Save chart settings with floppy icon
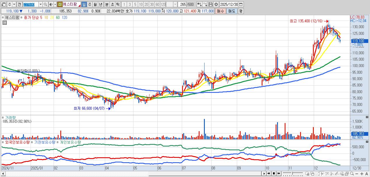The width and height of the screenshot is (370, 177). coord(210,4)
